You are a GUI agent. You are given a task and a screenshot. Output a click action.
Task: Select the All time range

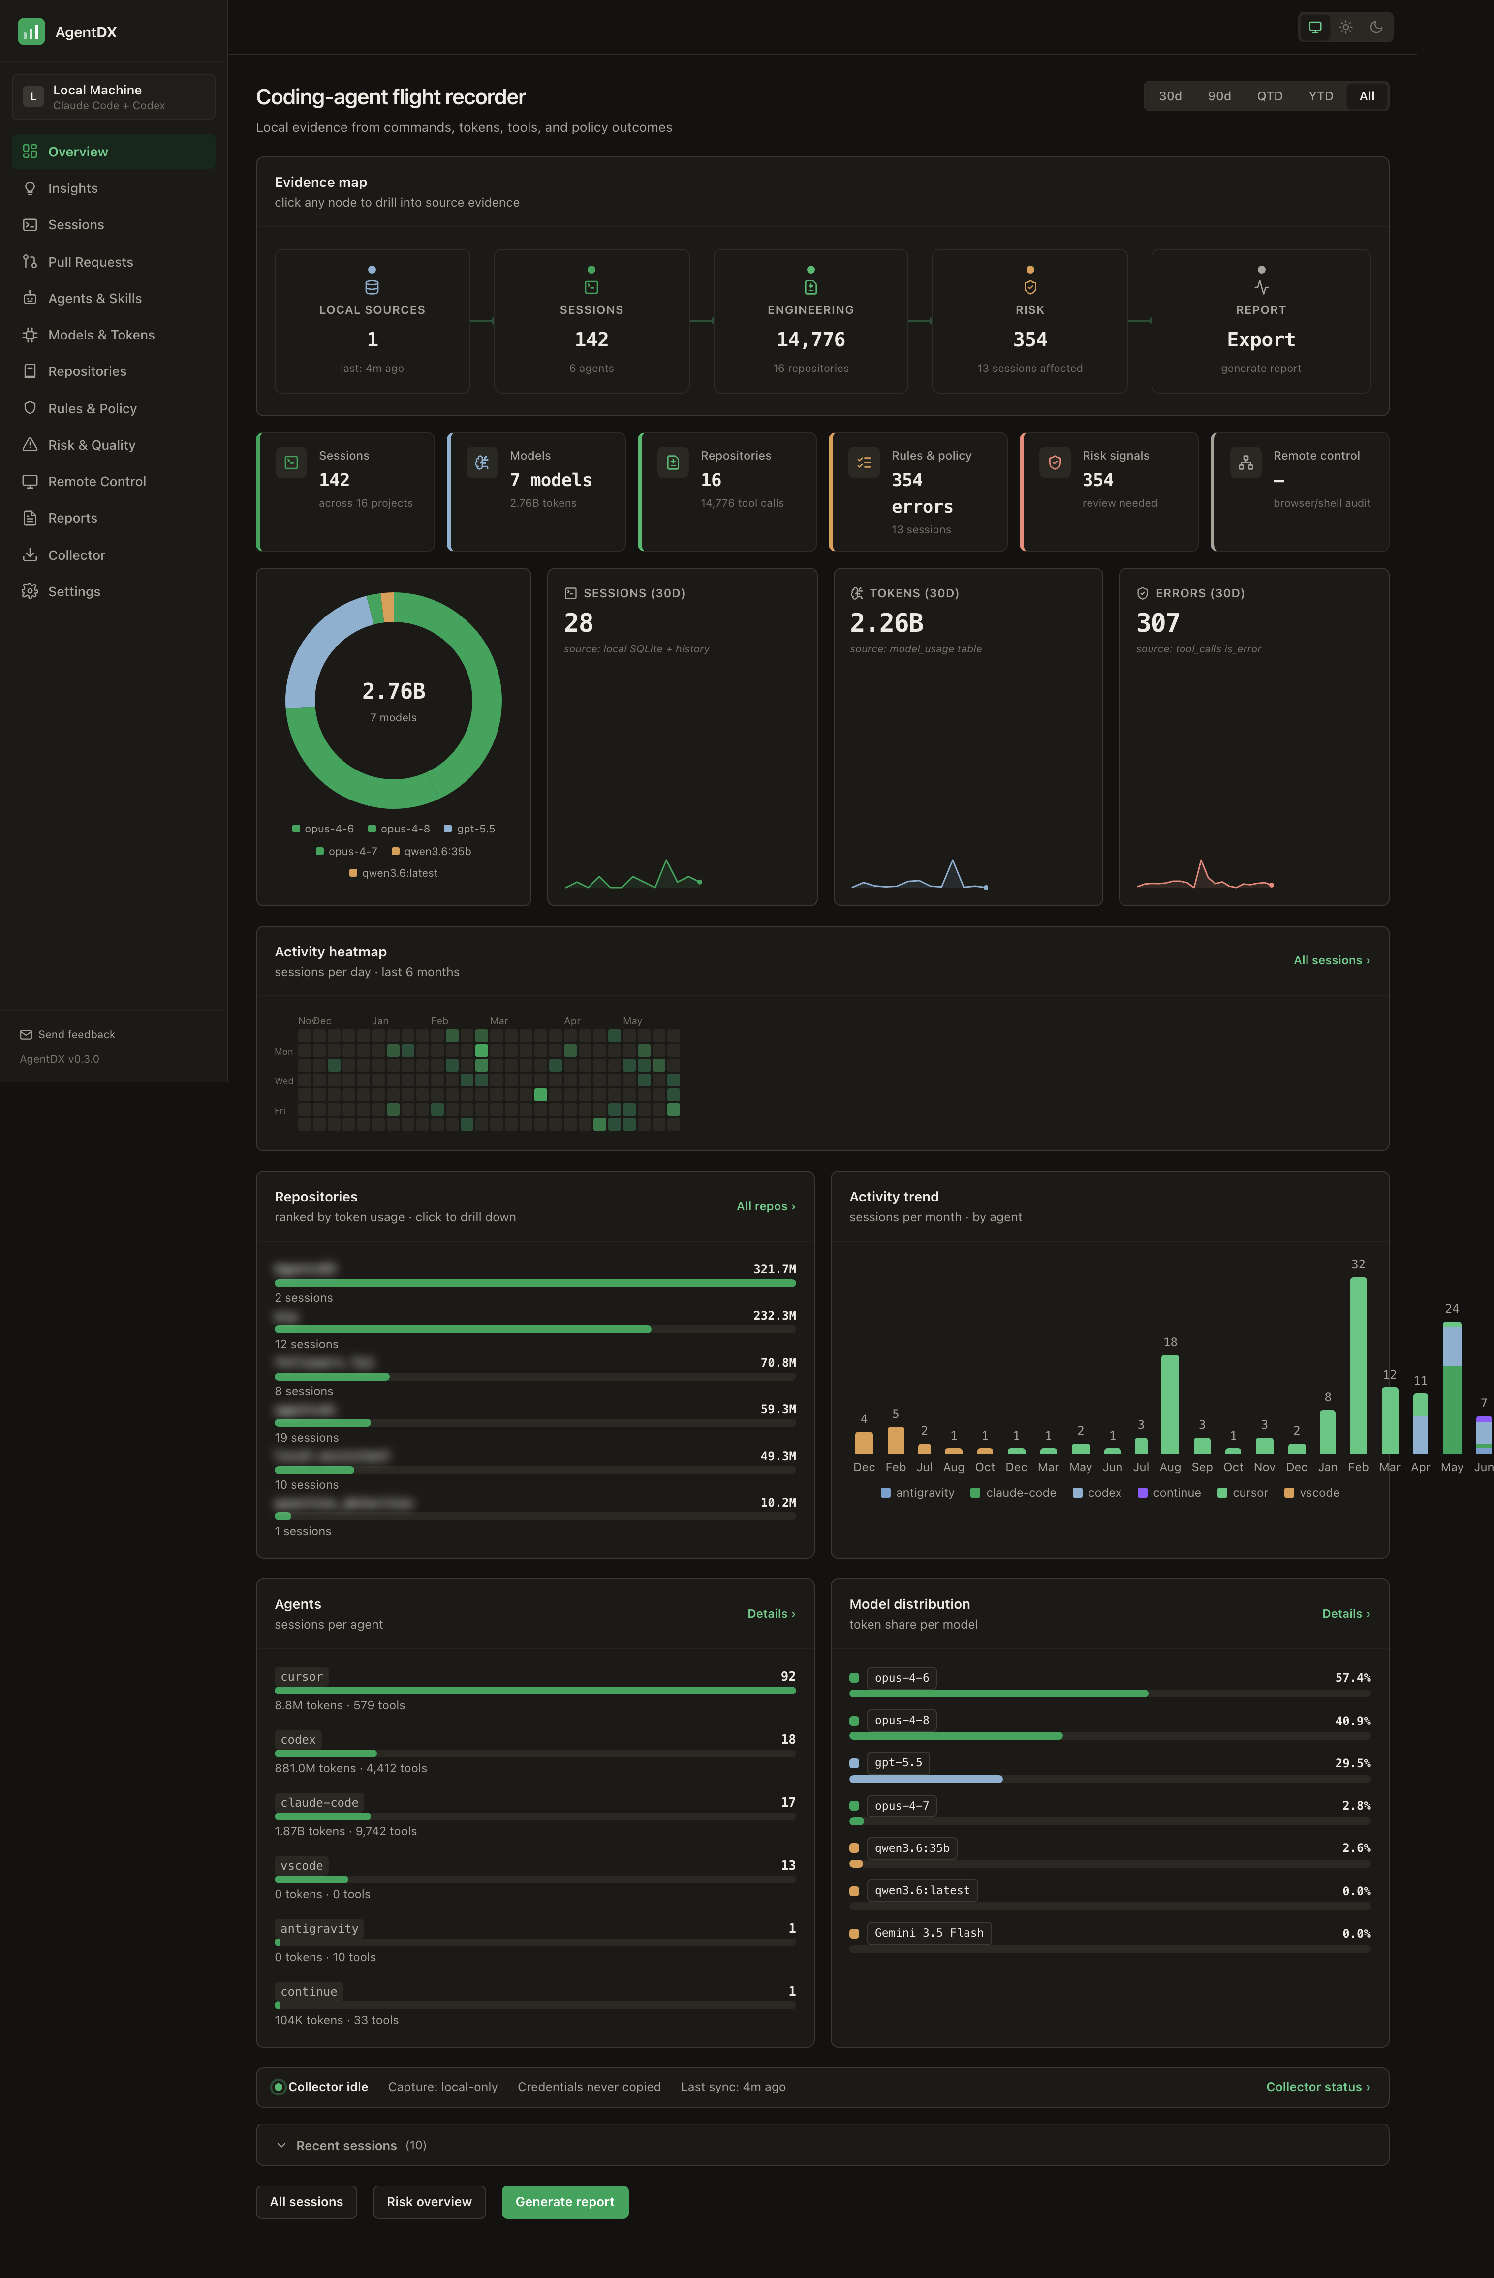1367,96
